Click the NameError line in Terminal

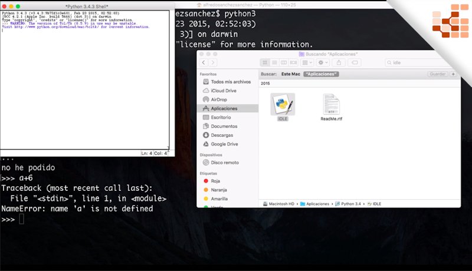77,209
